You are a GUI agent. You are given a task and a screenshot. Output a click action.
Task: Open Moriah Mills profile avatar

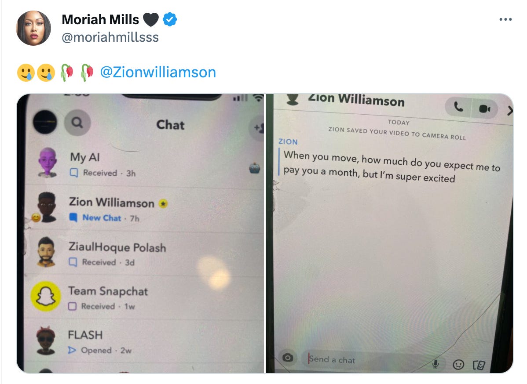(x=33, y=28)
